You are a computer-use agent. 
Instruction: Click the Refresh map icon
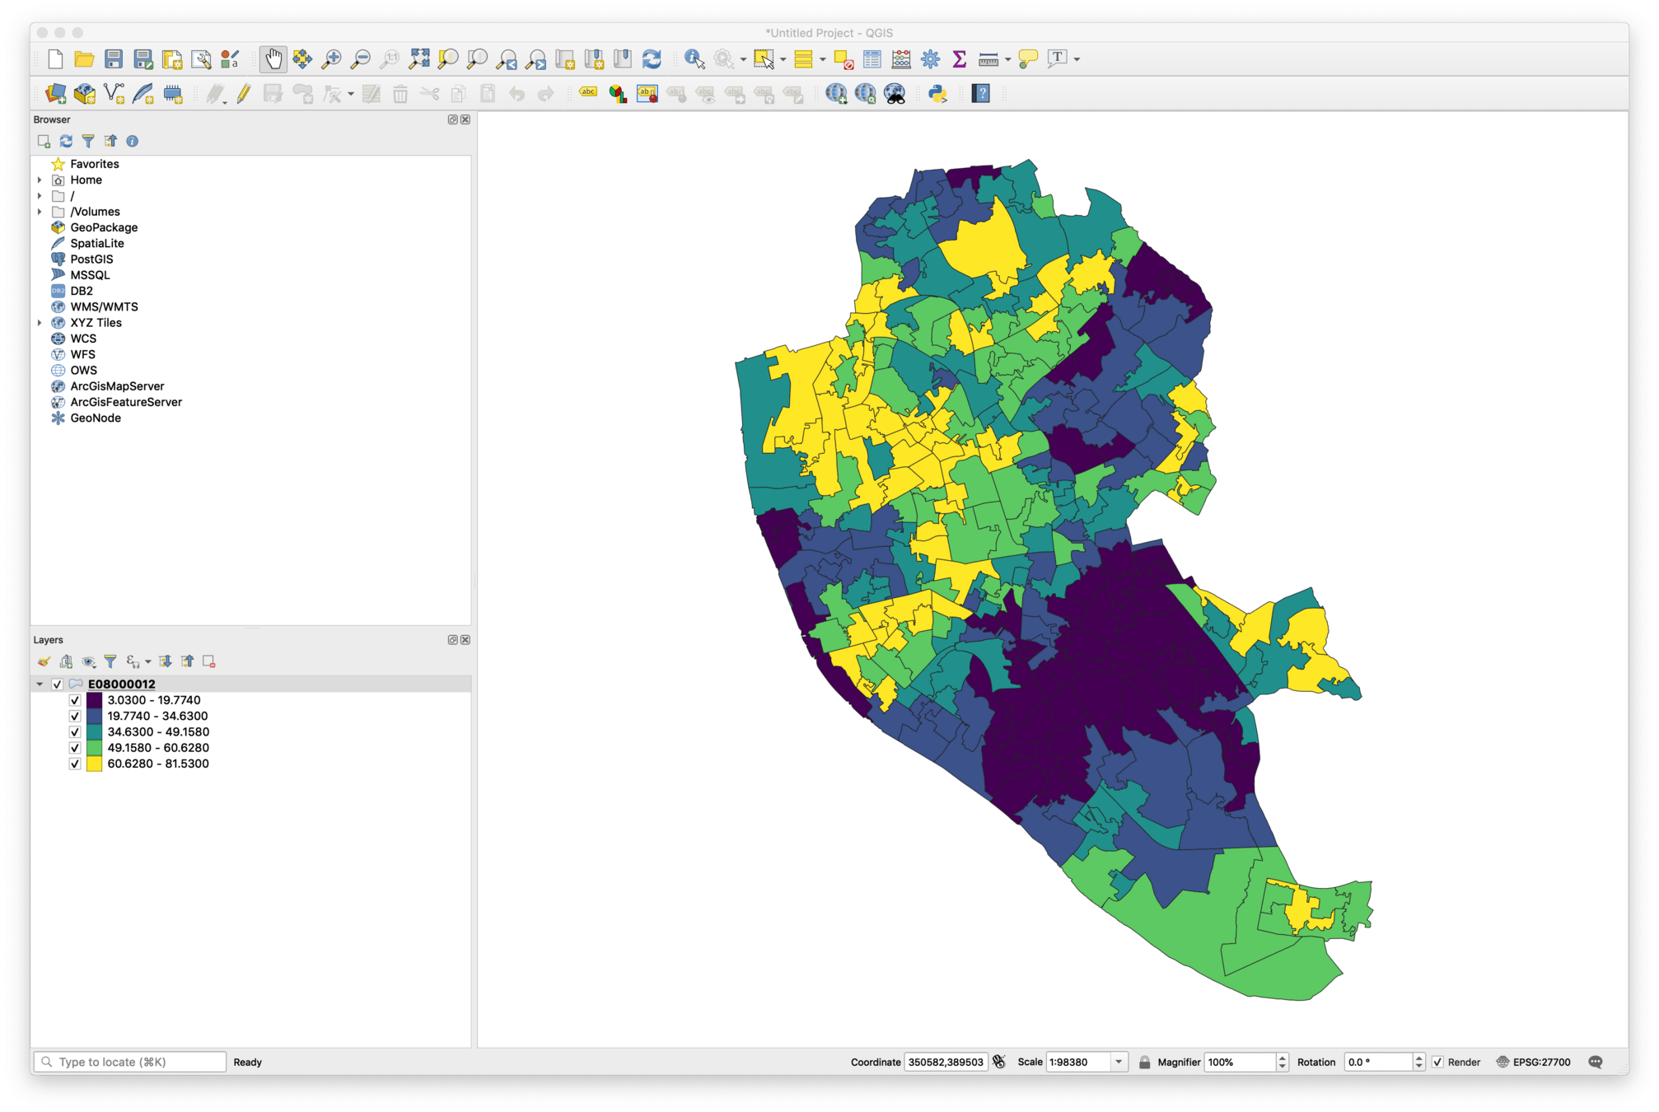click(652, 58)
